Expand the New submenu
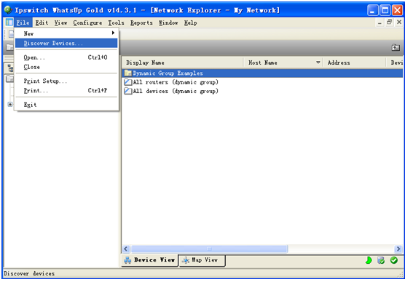Image resolution: width=405 pixels, height=282 pixels. tap(66, 33)
